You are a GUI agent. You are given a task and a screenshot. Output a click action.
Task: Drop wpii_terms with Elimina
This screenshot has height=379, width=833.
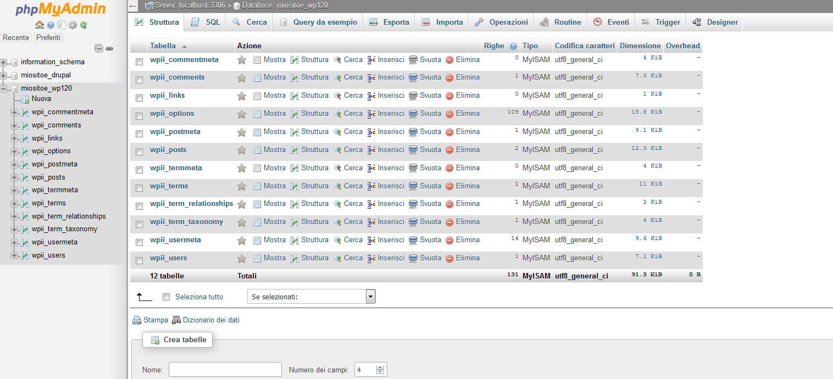[x=463, y=186]
